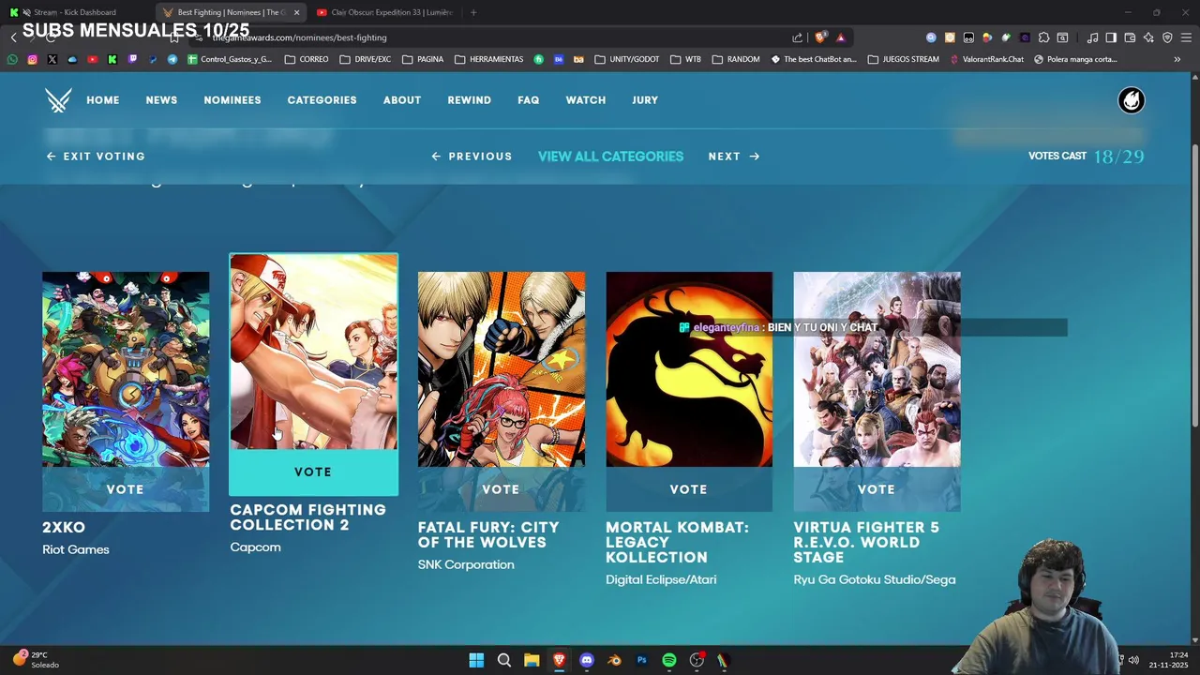
Task: Open Instagram bookmark icon
Action: [x=32, y=59]
